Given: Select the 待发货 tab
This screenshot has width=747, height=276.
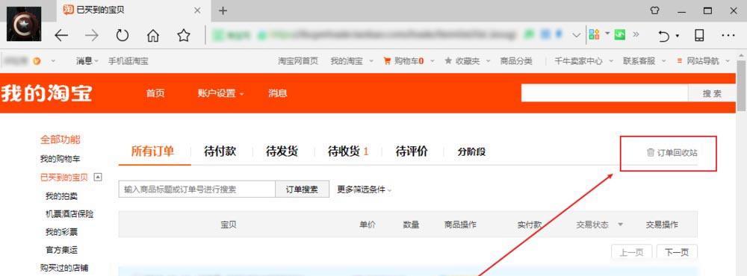Looking at the screenshot, I should click(x=282, y=152).
